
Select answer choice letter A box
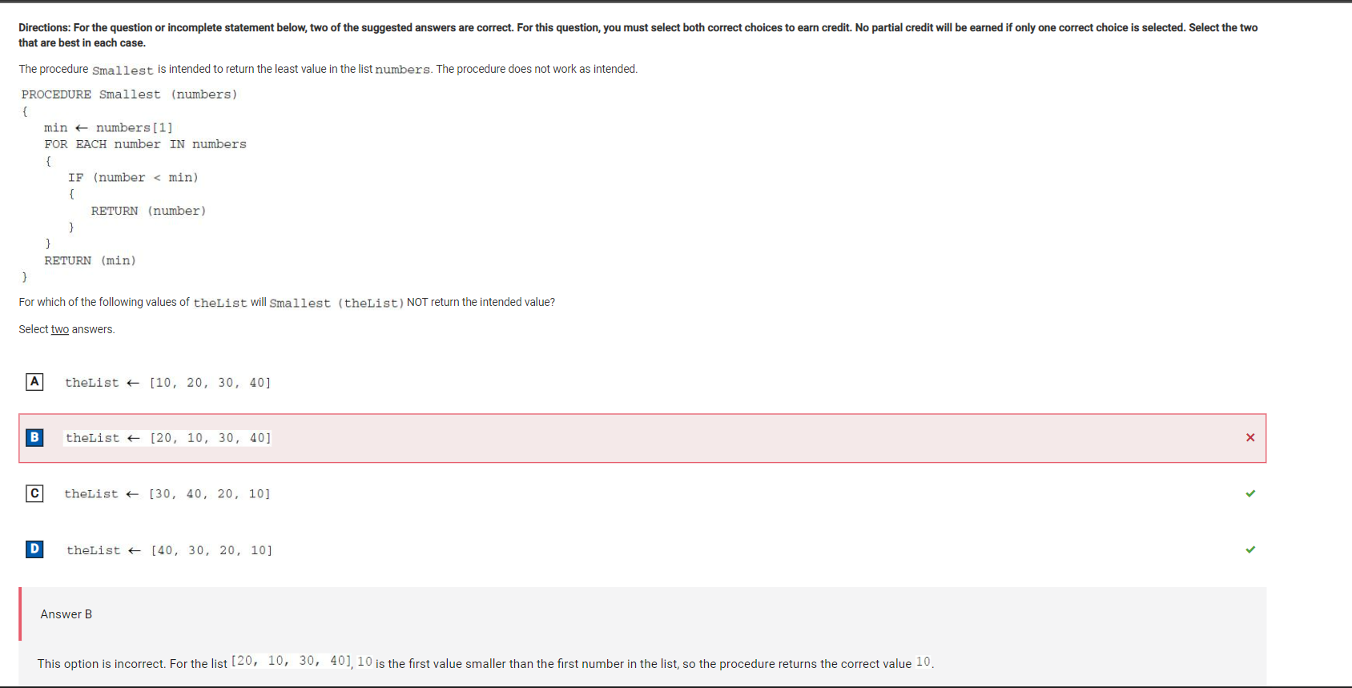coord(34,382)
